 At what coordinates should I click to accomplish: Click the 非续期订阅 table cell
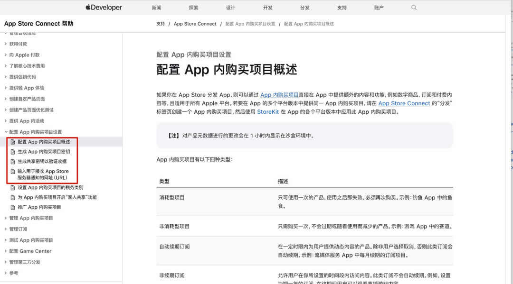[x=172, y=275]
